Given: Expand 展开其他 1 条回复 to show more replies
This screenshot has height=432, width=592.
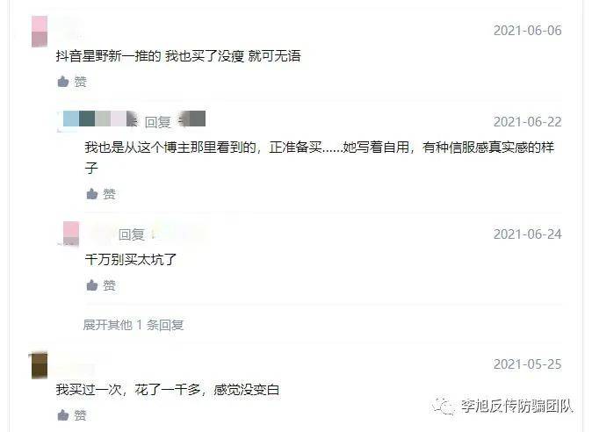Looking at the screenshot, I should pos(134,325).
